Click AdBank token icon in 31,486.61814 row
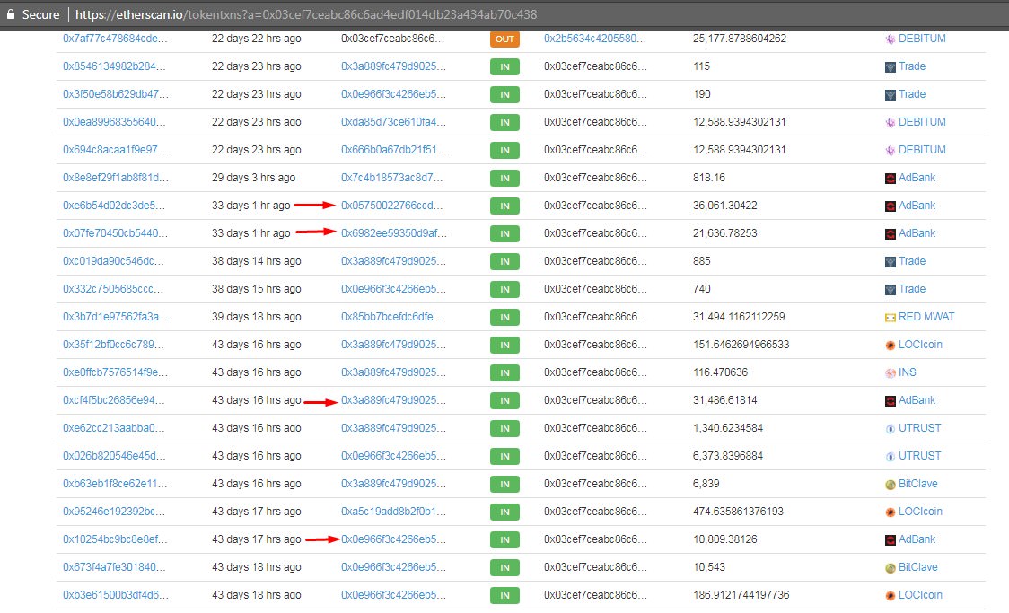 890,400
